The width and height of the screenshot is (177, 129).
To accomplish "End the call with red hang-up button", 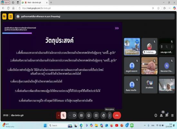I will pos(117,115).
